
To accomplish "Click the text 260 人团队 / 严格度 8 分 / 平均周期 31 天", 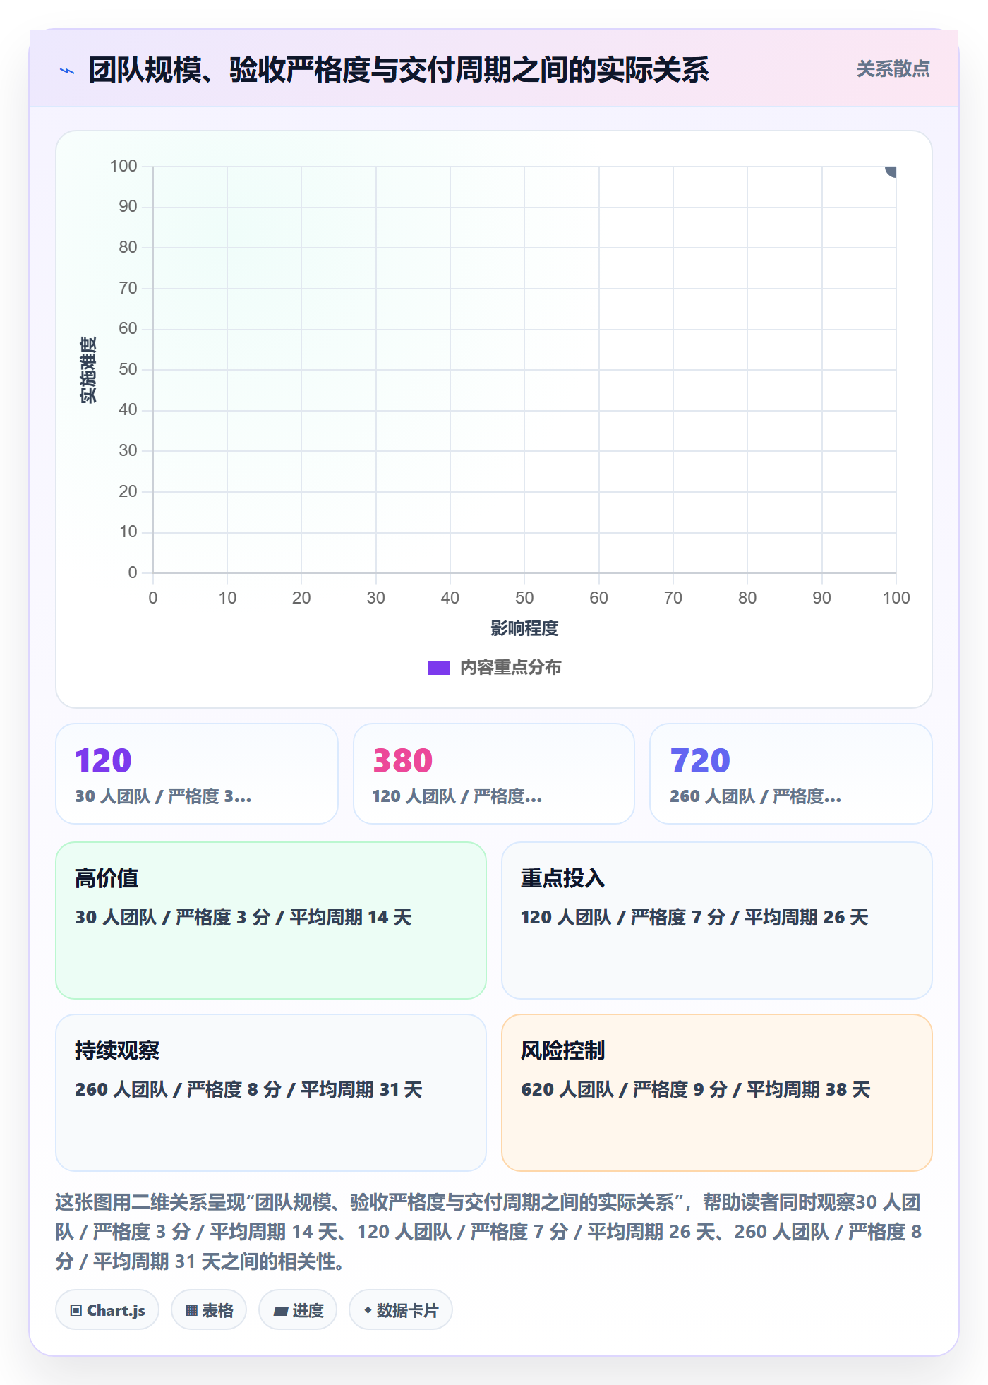I will click(x=248, y=1090).
